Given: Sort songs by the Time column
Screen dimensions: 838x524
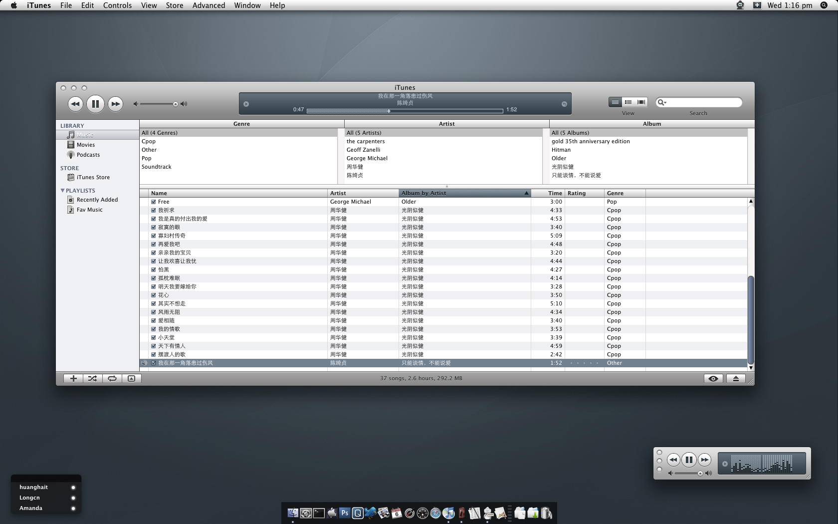Looking at the screenshot, I should pos(548,193).
